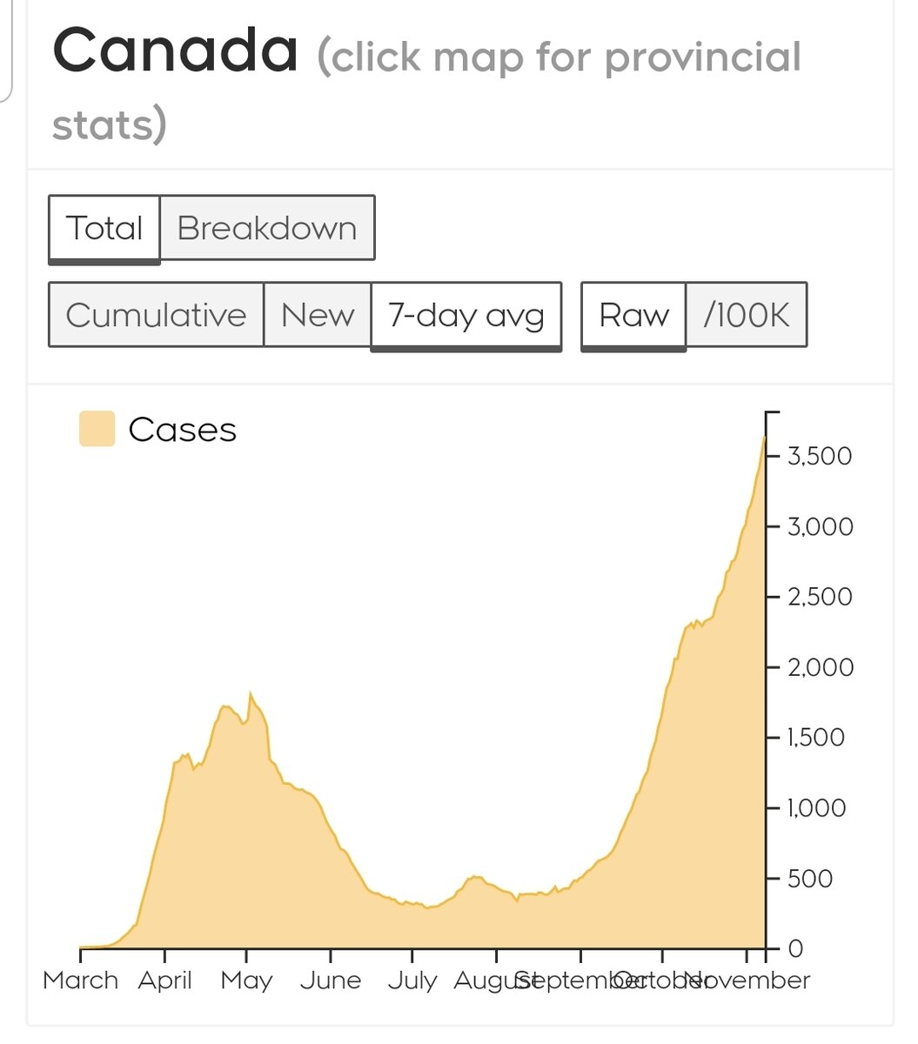Click the June label on the x-axis
This screenshot has height=1044, width=918.
pyautogui.click(x=330, y=980)
